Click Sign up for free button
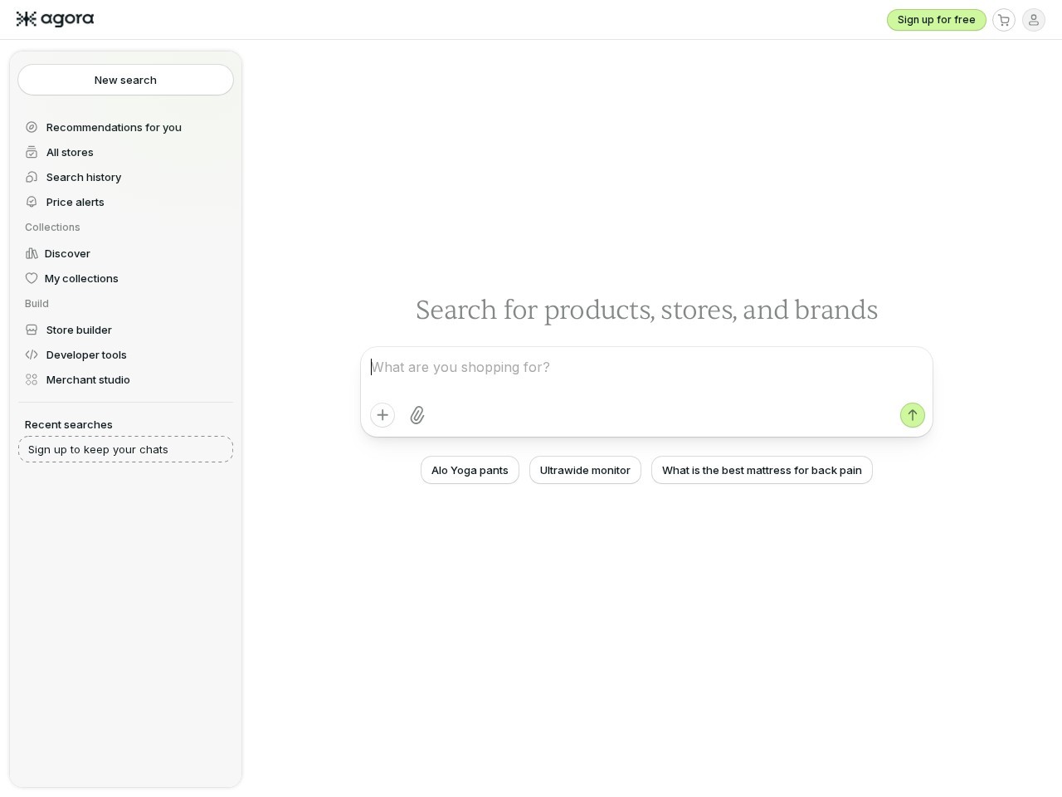Viewport: 1062px width, 797px height. click(936, 20)
